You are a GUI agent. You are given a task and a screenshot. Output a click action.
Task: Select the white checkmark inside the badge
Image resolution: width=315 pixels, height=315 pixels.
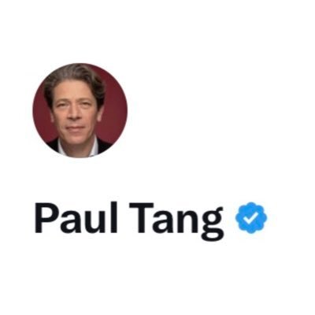tap(251, 218)
